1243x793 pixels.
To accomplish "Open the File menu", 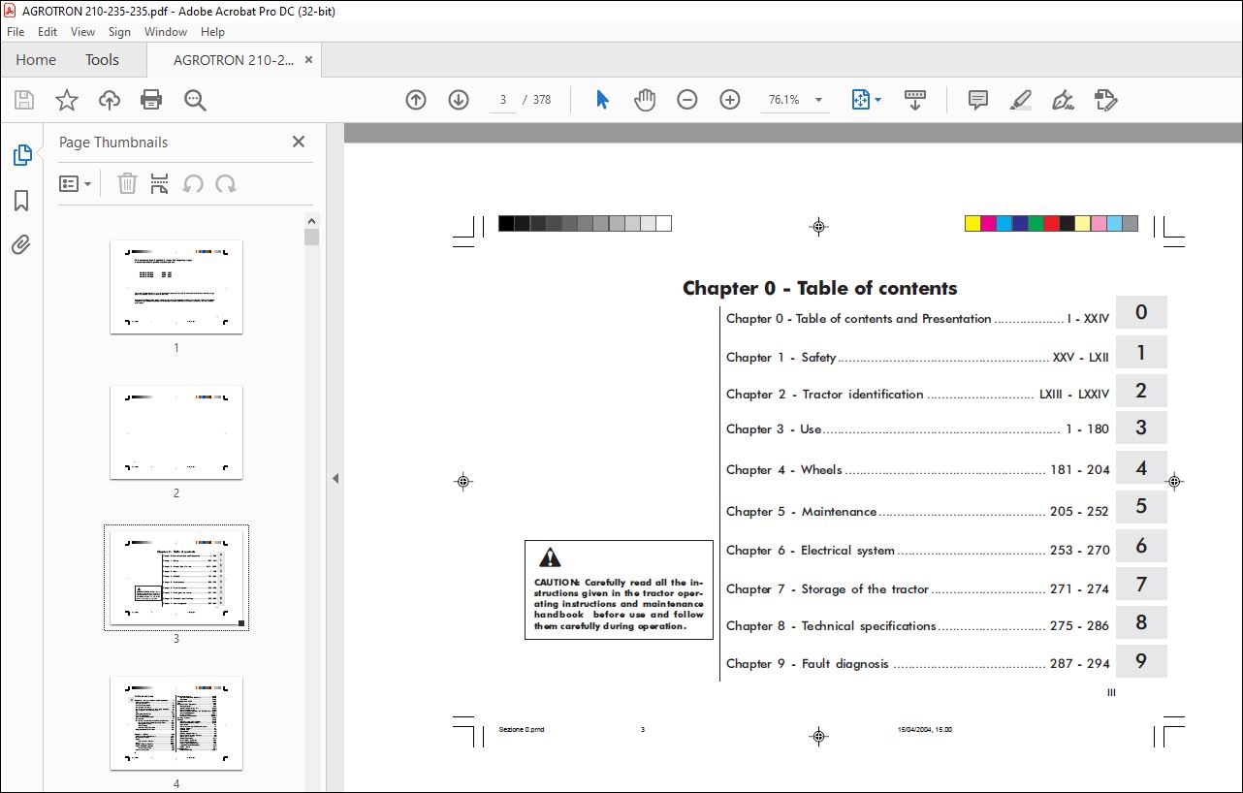I will coord(16,32).
